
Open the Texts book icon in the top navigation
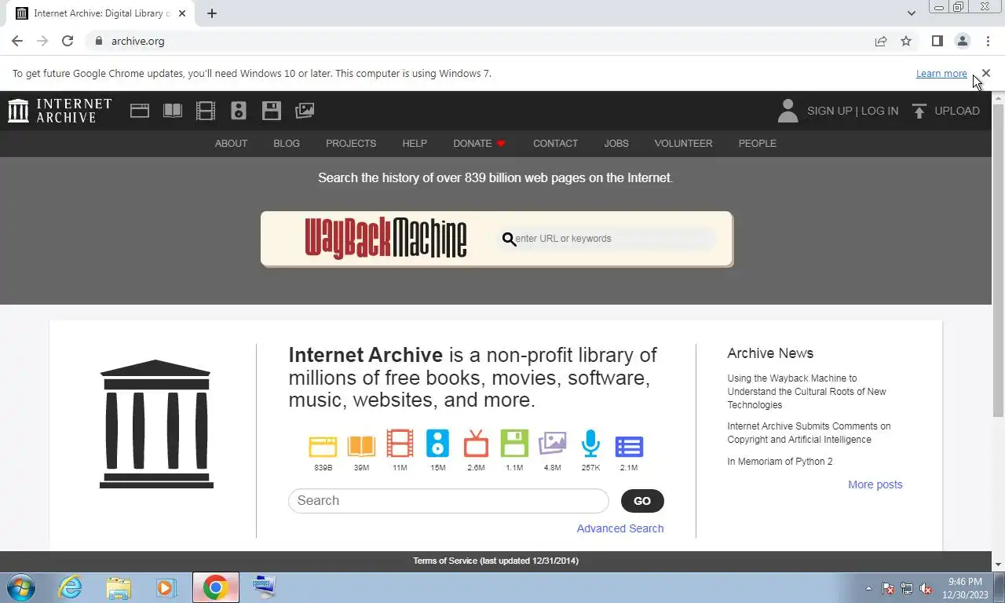click(173, 111)
